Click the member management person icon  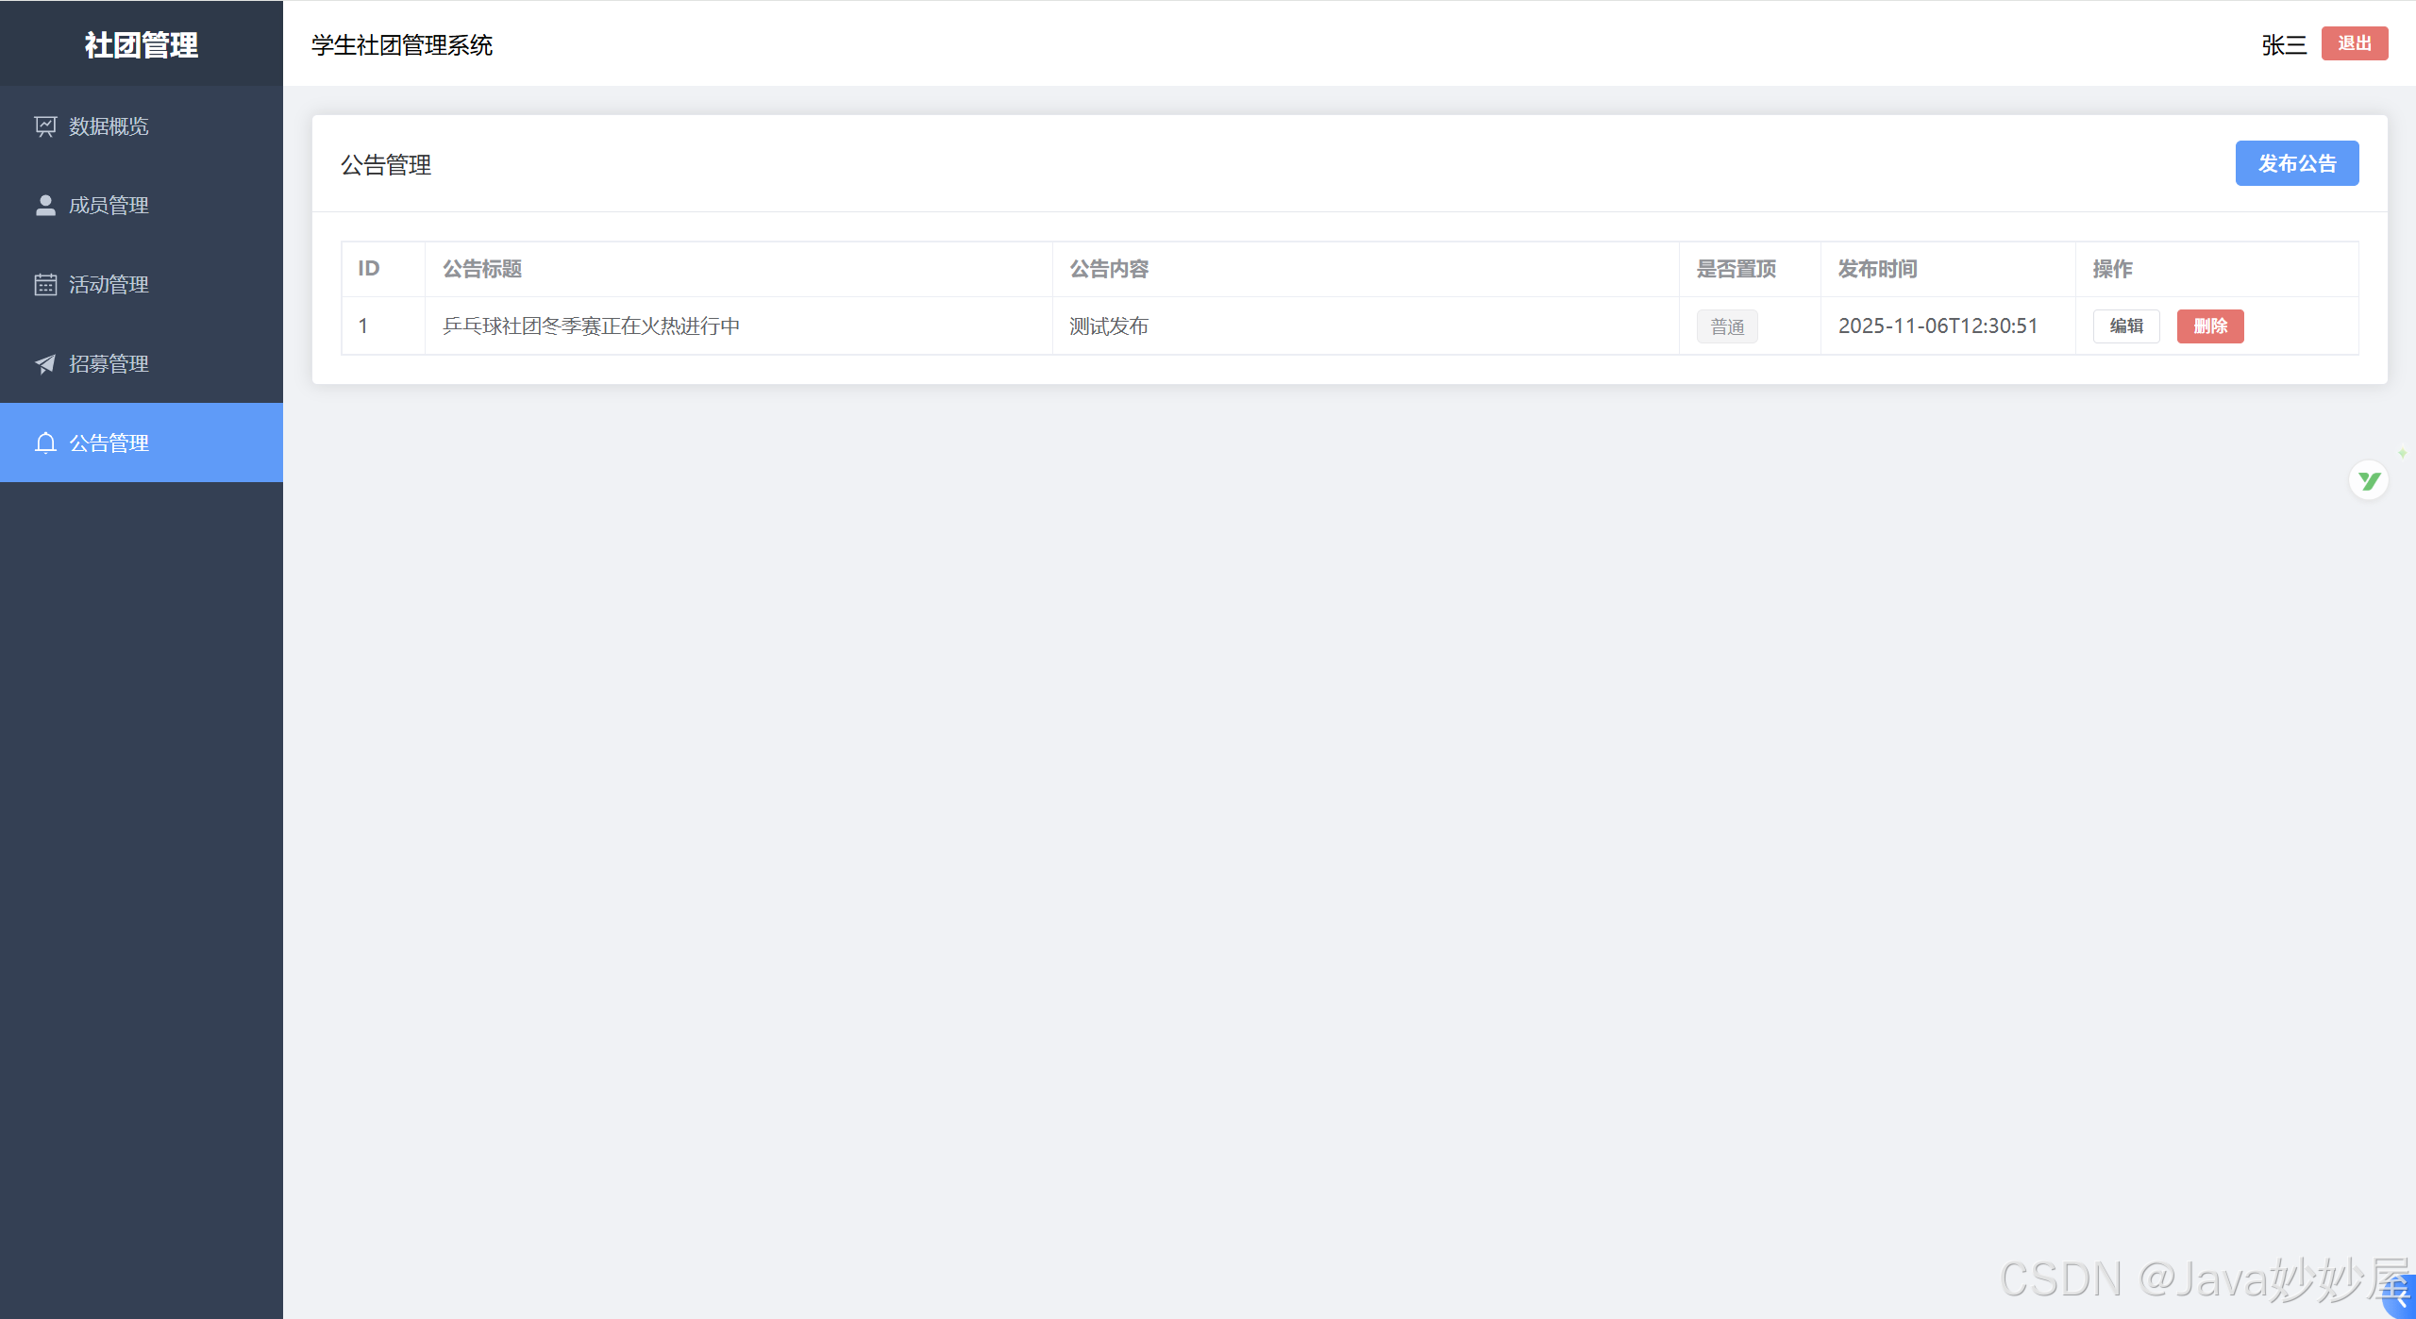(45, 206)
